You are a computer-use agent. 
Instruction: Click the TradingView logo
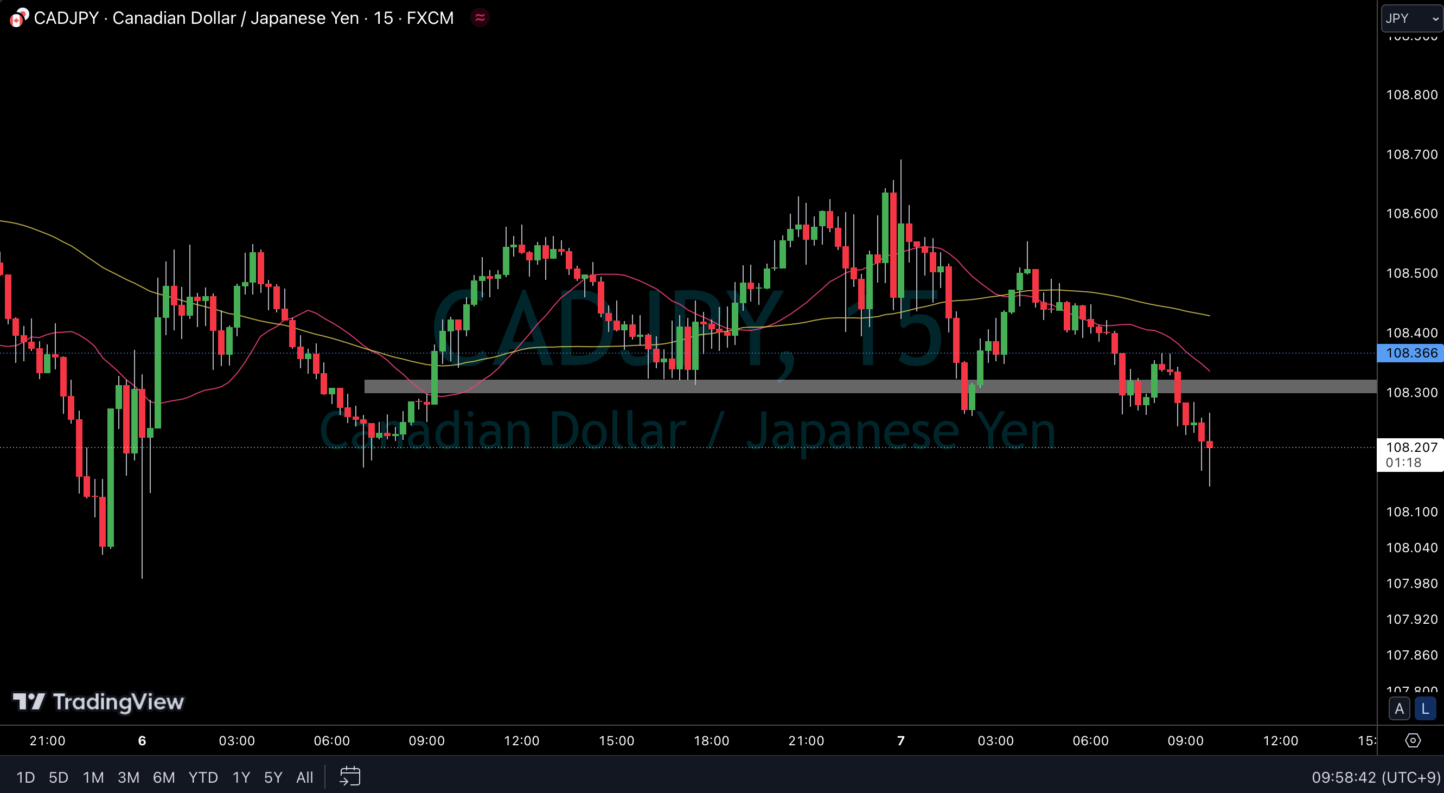(x=99, y=702)
